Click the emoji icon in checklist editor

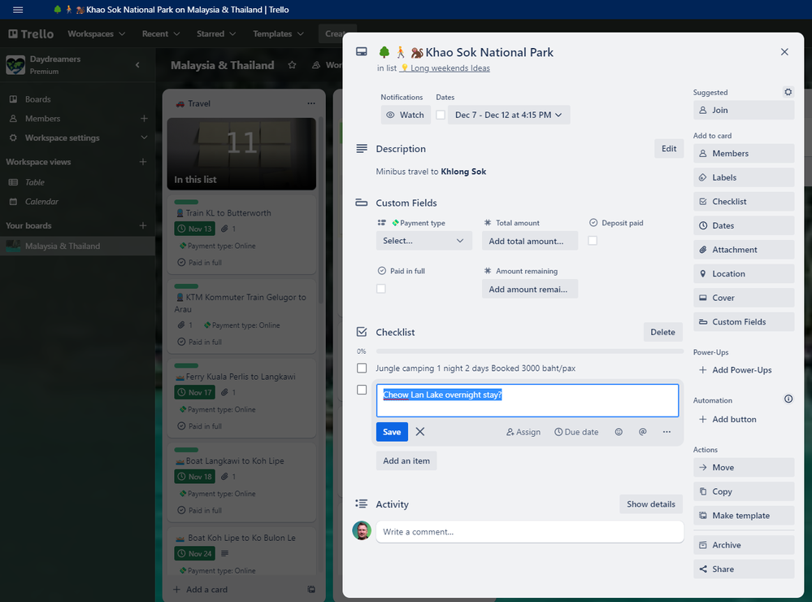click(x=619, y=432)
